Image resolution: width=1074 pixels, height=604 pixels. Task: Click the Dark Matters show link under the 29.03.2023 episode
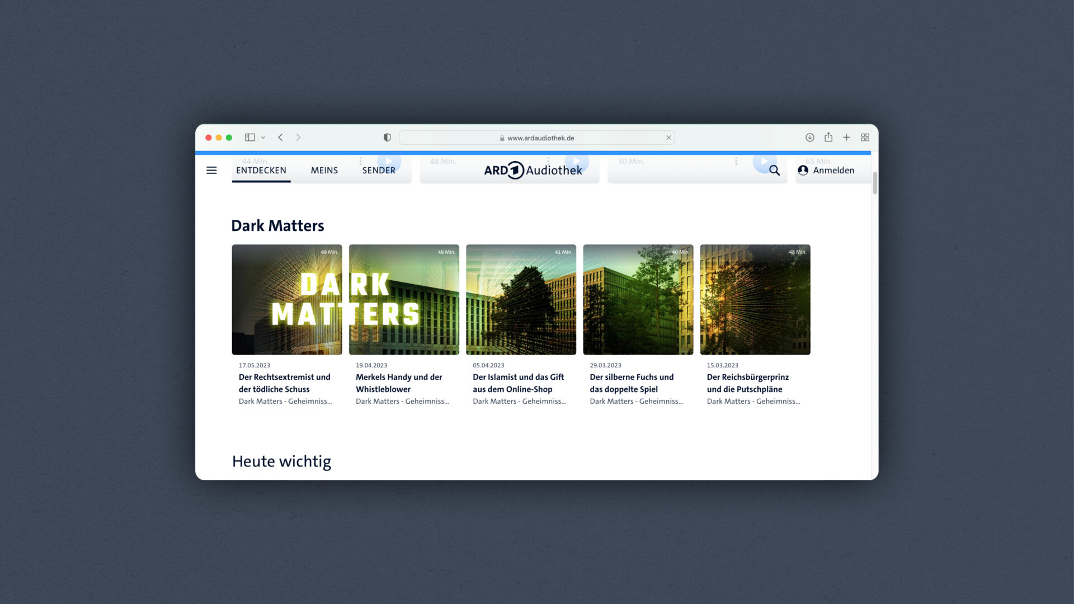tap(636, 402)
